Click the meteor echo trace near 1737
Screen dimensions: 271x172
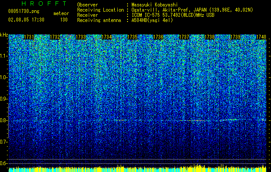[x=193, y=120]
